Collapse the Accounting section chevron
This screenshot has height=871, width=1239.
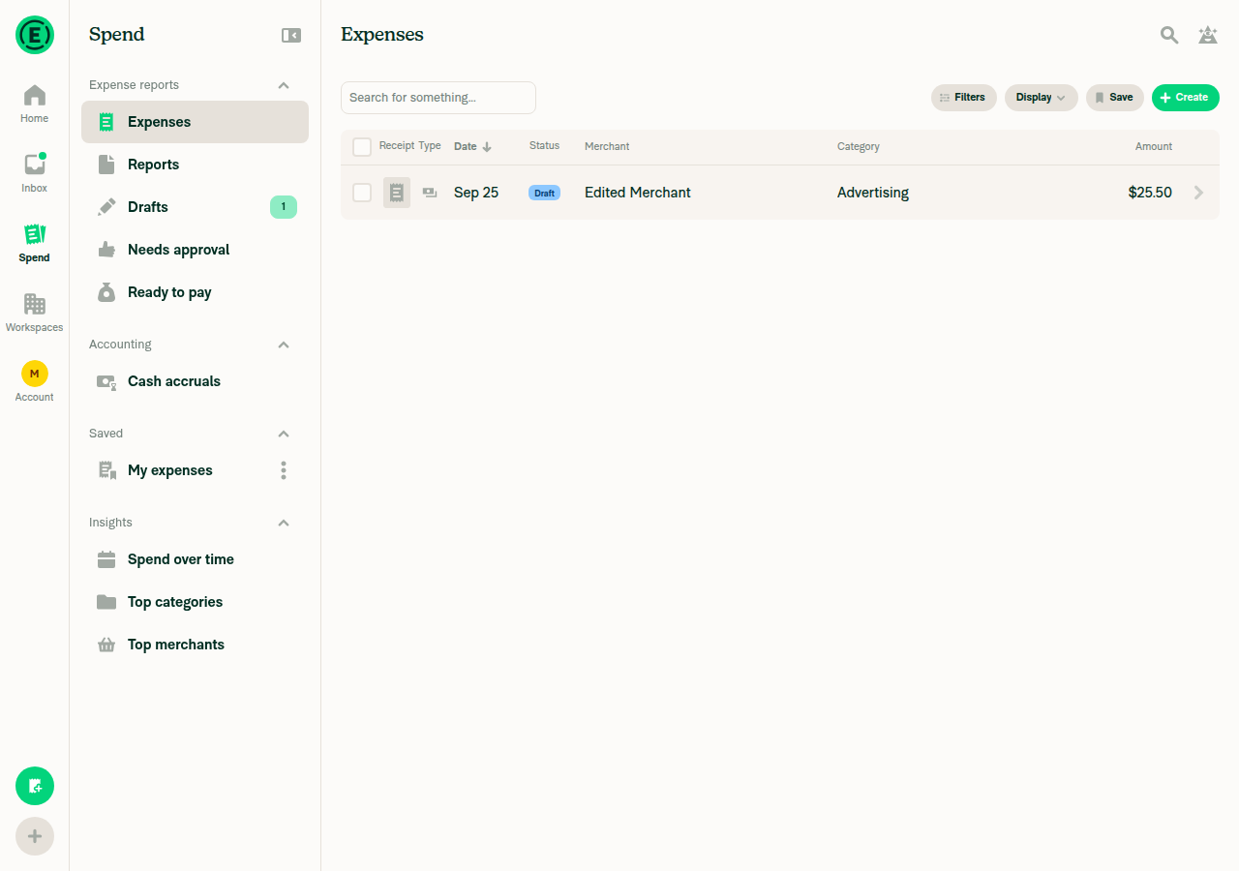click(x=284, y=345)
